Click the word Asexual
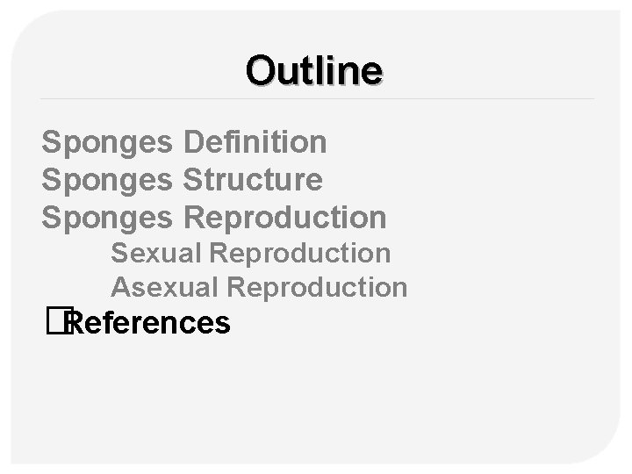 (165, 287)
